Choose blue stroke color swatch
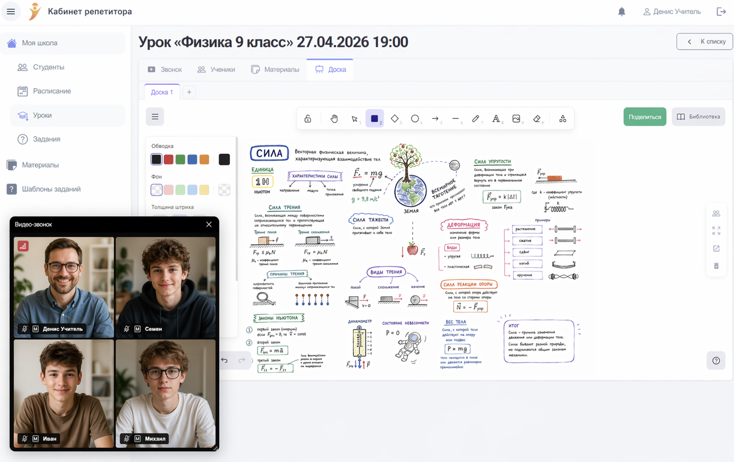This screenshot has width=734, height=462. (192, 159)
